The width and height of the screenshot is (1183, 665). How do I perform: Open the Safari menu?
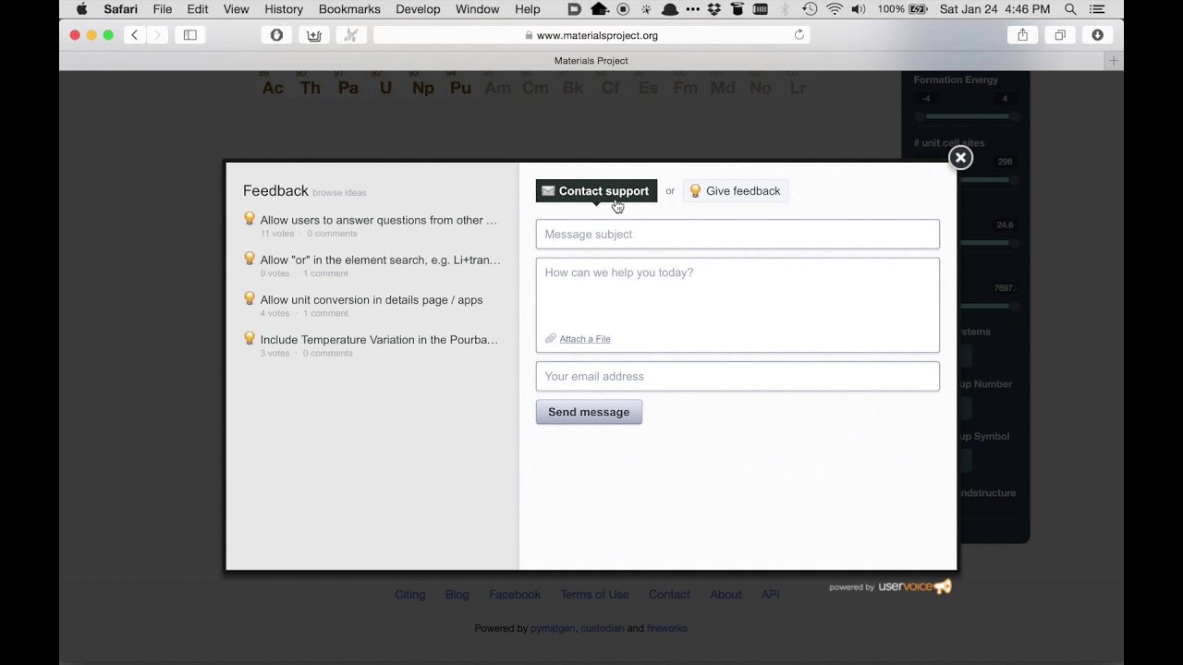click(121, 9)
